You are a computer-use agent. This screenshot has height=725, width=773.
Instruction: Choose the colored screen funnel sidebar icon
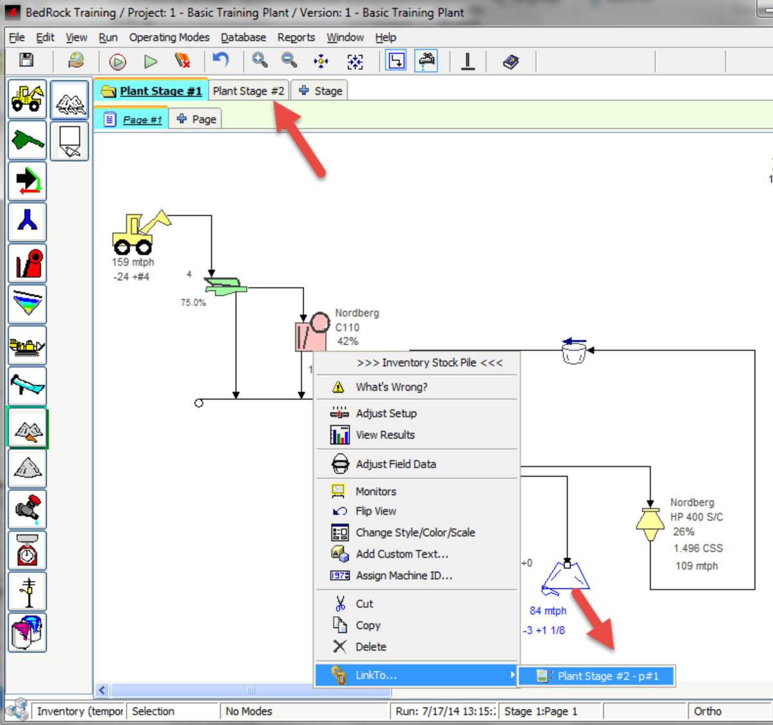27,304
